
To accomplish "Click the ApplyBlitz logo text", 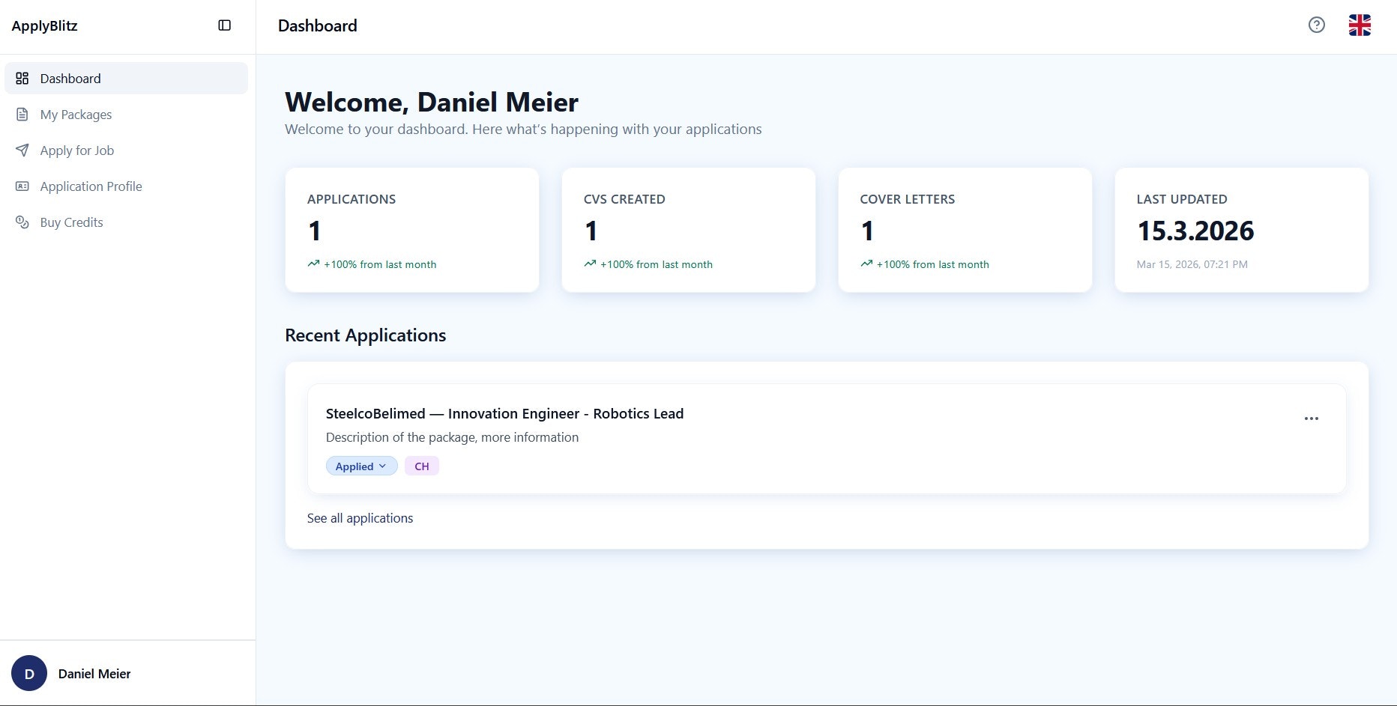I will [44, 25].
